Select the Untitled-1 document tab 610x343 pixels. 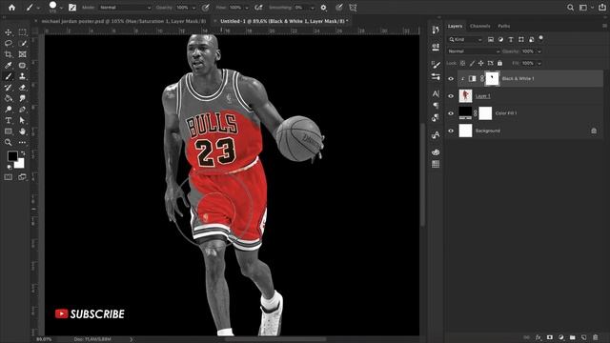[284, 21]
